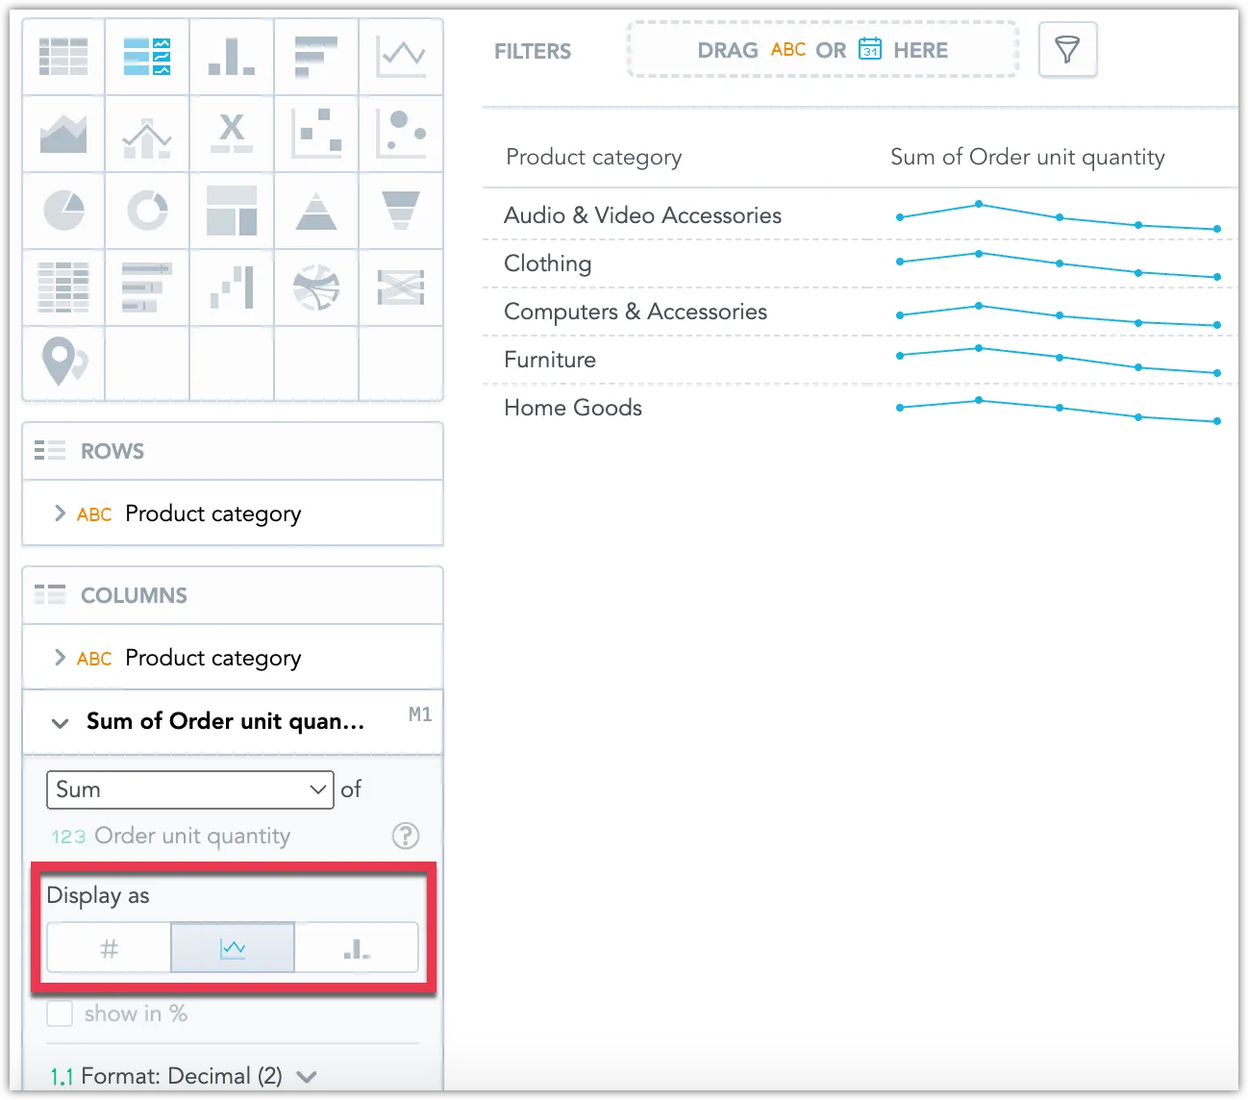Screen dimensions: 1248x1100
Task: Click the filter funnel button
Action: coord(1067,50)
